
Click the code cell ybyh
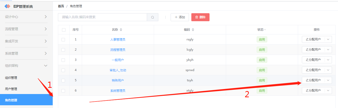(x=190, y=60)
